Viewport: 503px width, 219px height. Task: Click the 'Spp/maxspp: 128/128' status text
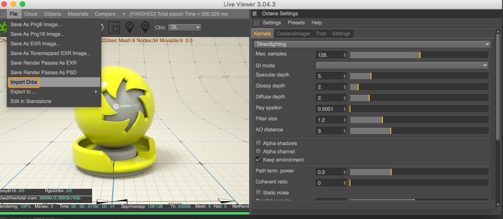coord(142,206)
